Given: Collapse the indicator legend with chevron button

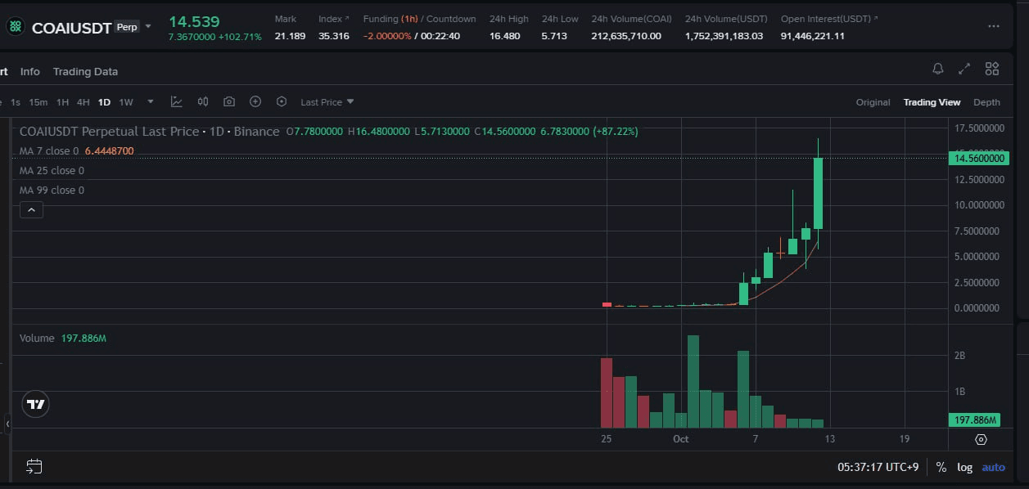Looking at the screenshot, I should click(31, 210).
